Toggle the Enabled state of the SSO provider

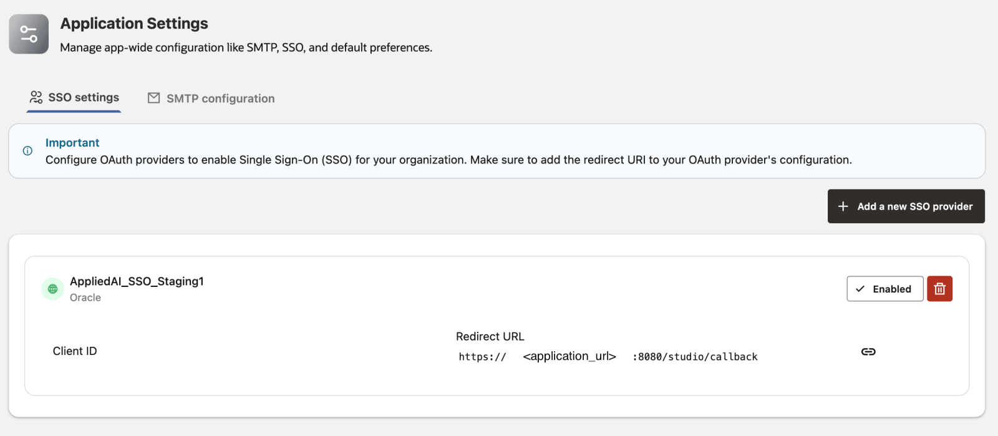(884, 289)
